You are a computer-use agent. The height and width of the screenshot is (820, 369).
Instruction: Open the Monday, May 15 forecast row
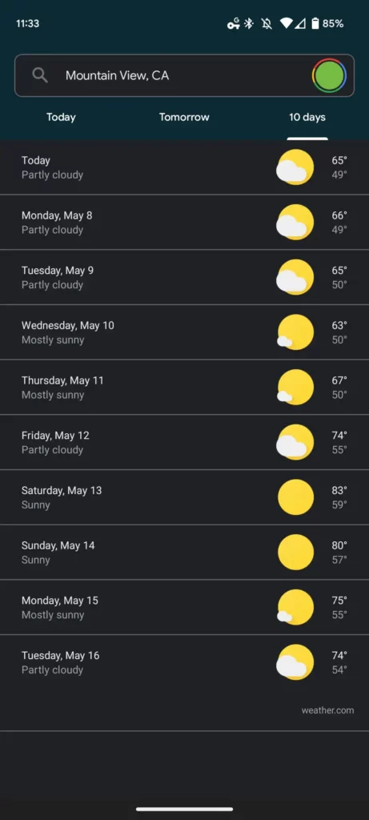coord(184,607)
